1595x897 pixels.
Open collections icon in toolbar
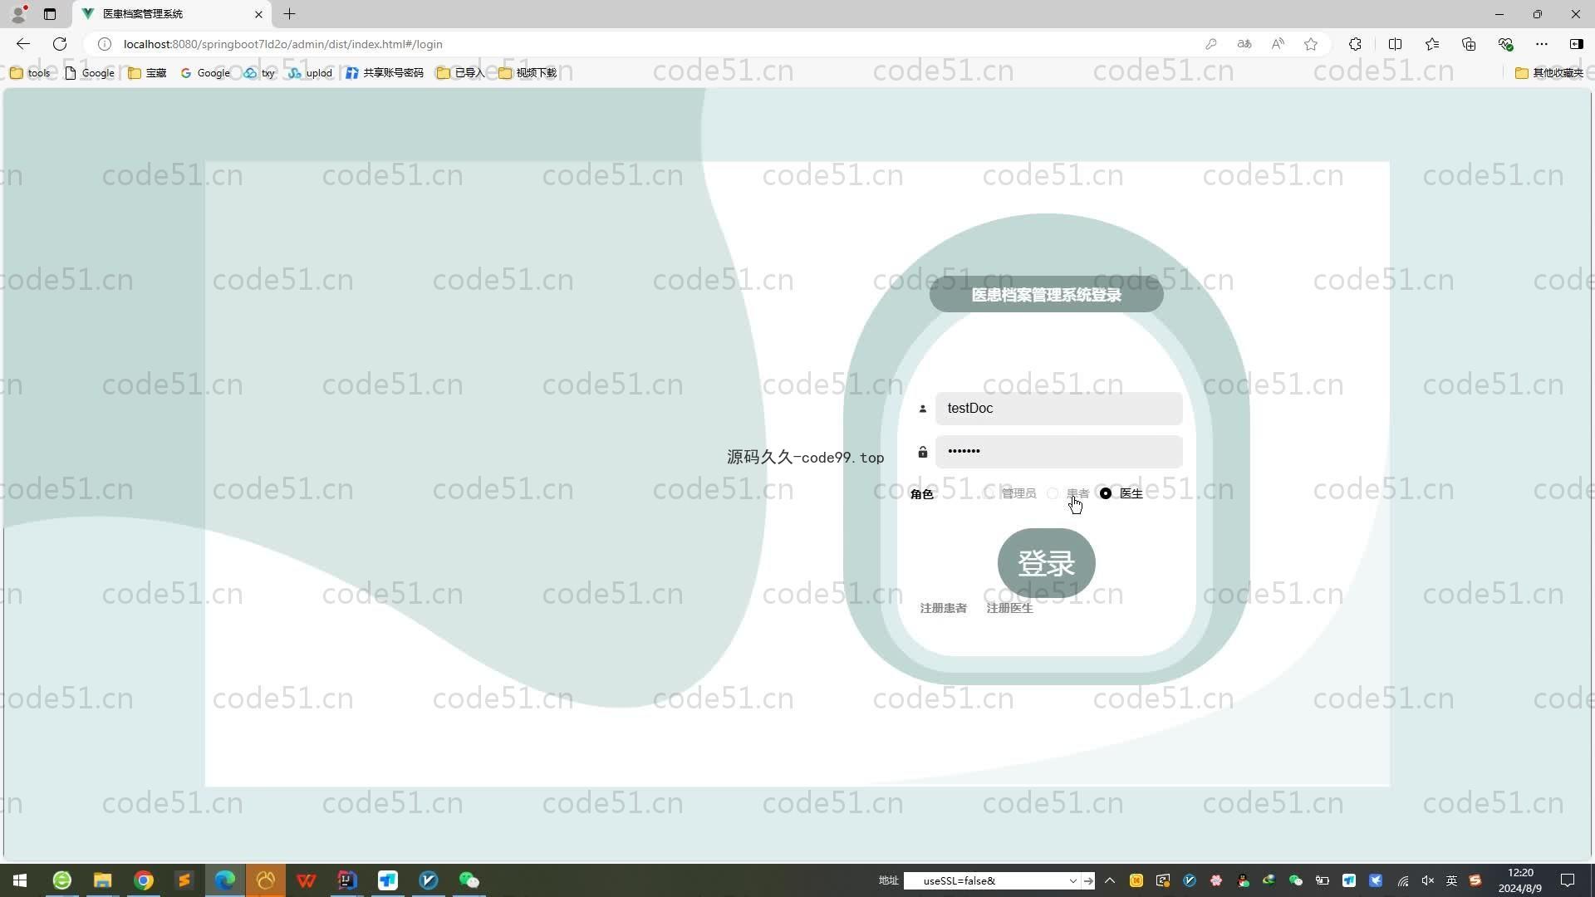1469,44
